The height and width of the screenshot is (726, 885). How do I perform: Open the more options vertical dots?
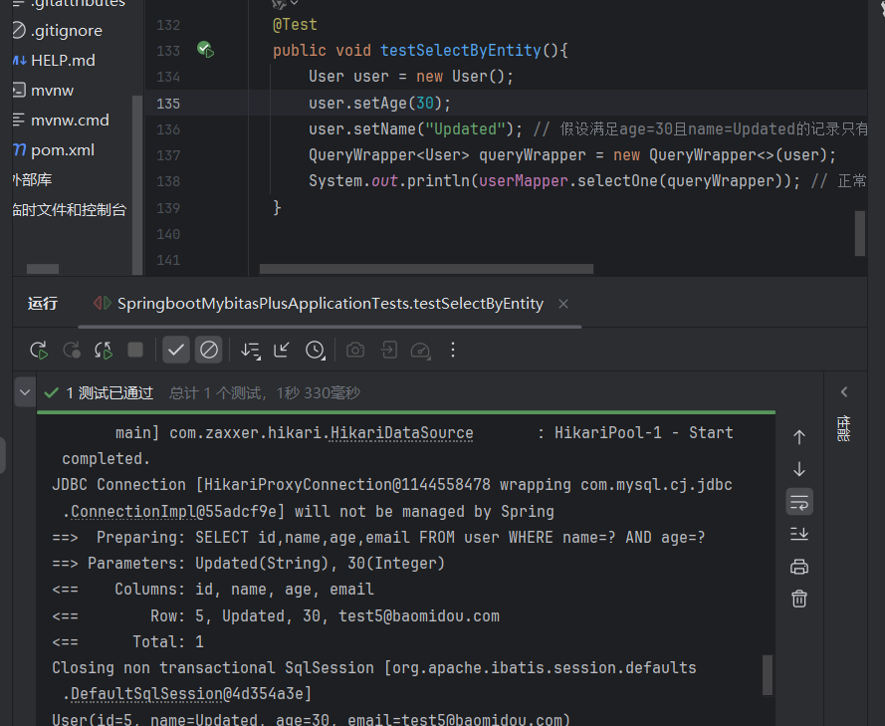point(453,350)
